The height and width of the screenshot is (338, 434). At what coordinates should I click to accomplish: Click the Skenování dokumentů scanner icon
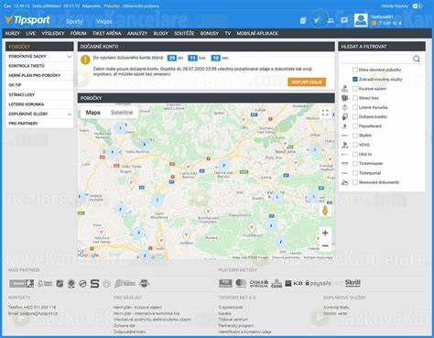[x=345, y=182]
